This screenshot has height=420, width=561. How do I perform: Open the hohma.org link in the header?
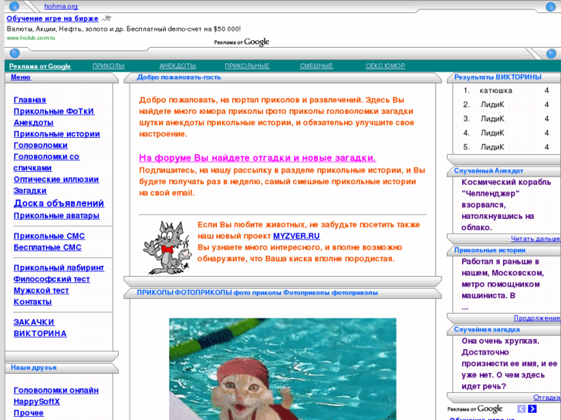click(x=61, y=6)
